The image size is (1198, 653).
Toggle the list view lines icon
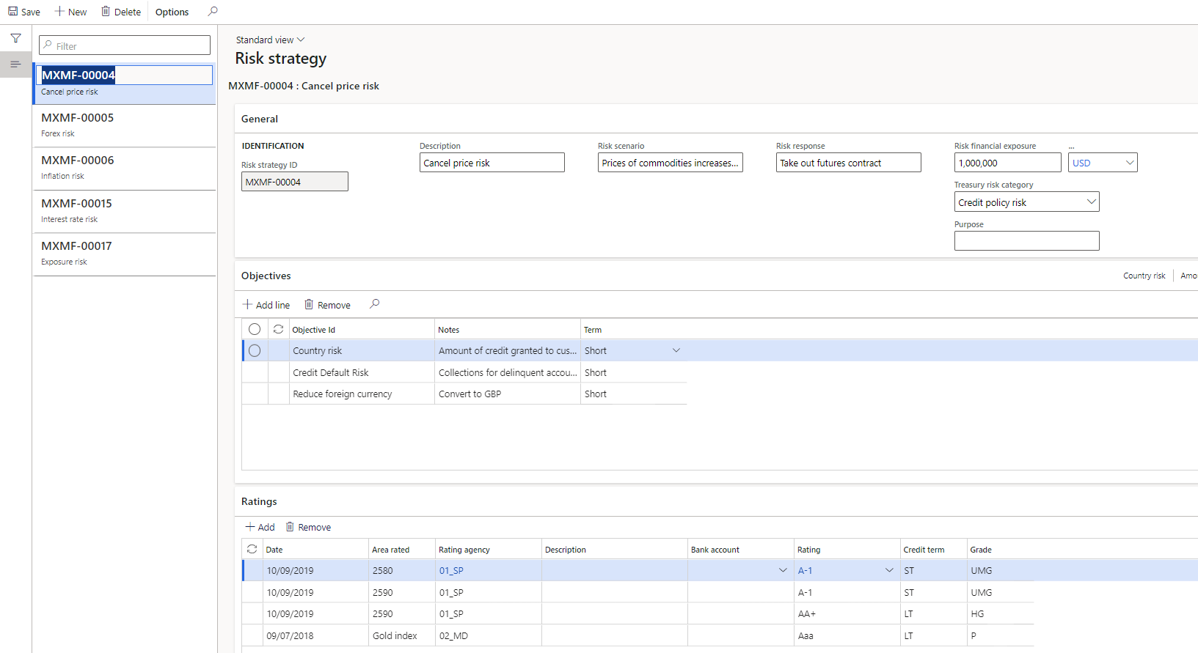pos(15,64)
